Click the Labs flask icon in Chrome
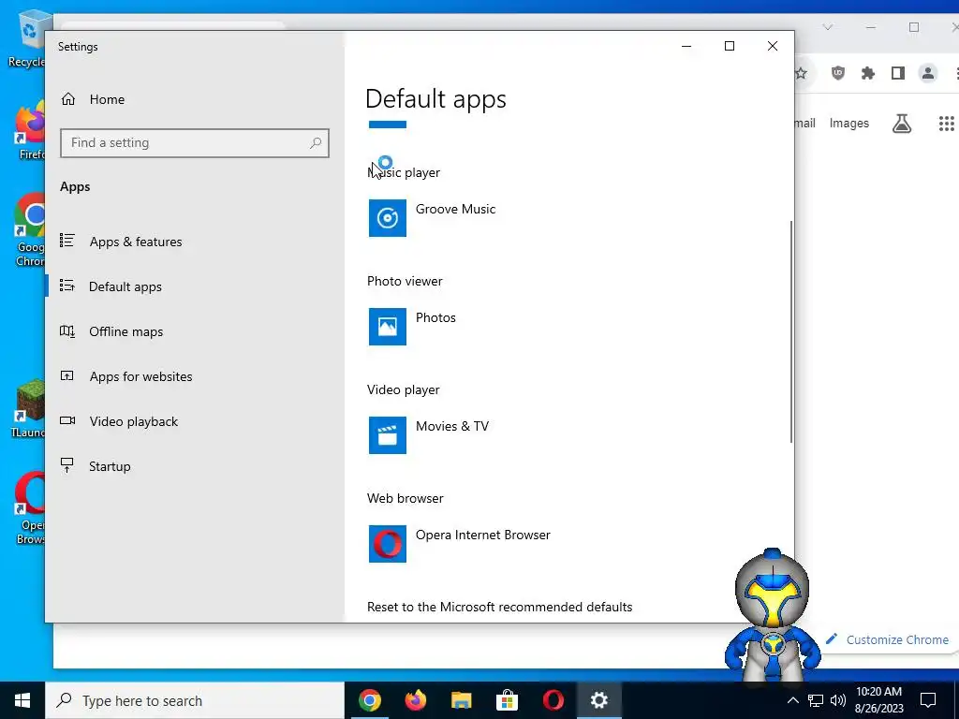This screenshot has width=959, height=719. [x=902, y=124]
